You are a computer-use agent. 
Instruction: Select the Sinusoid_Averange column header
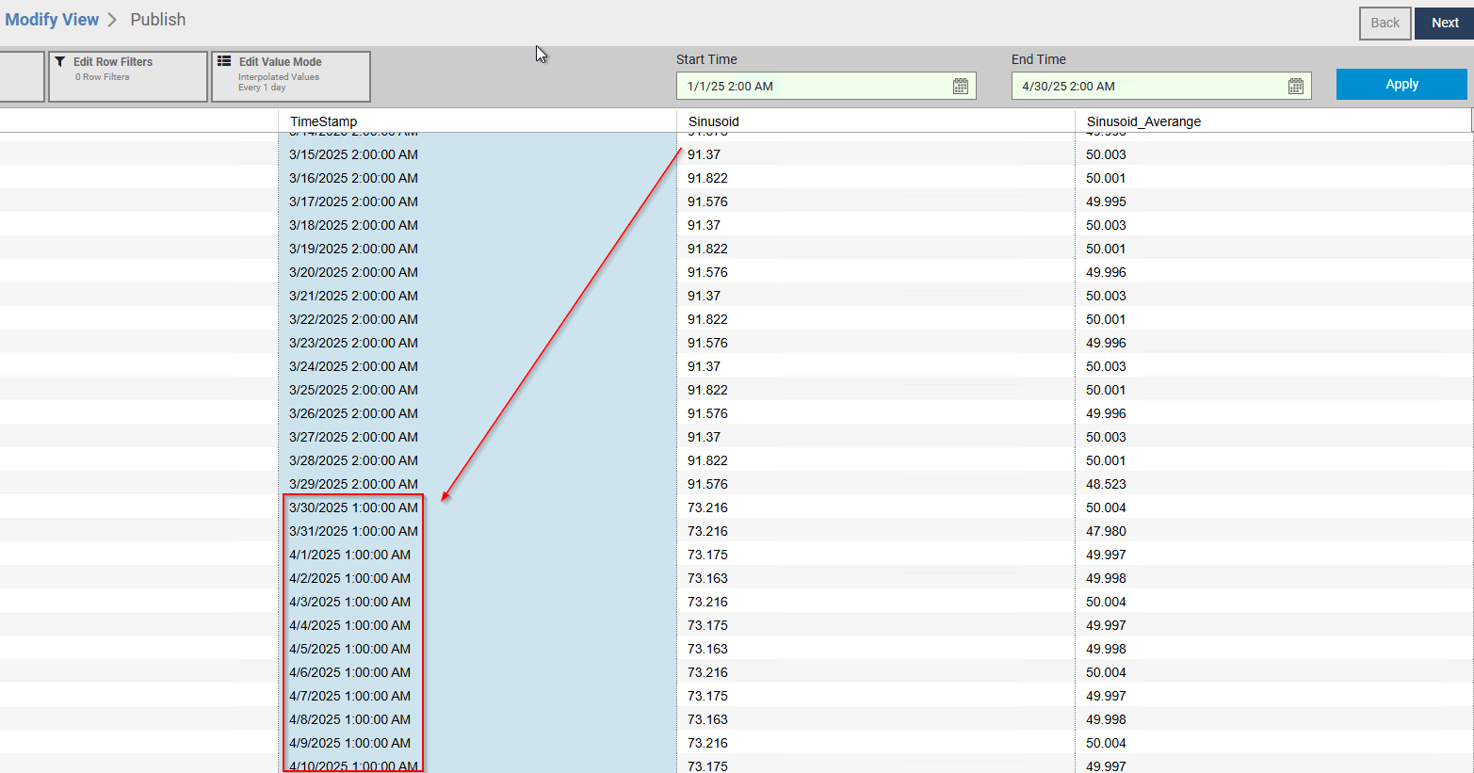click(1143, 121)
